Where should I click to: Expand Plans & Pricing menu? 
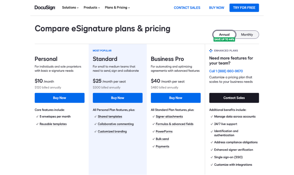point(117,8)
